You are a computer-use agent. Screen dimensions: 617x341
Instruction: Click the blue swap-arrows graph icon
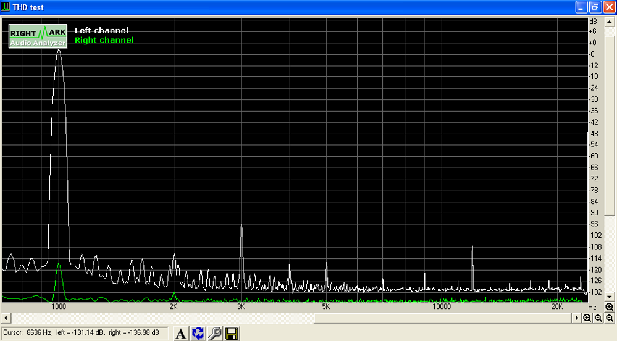point(198,334)
